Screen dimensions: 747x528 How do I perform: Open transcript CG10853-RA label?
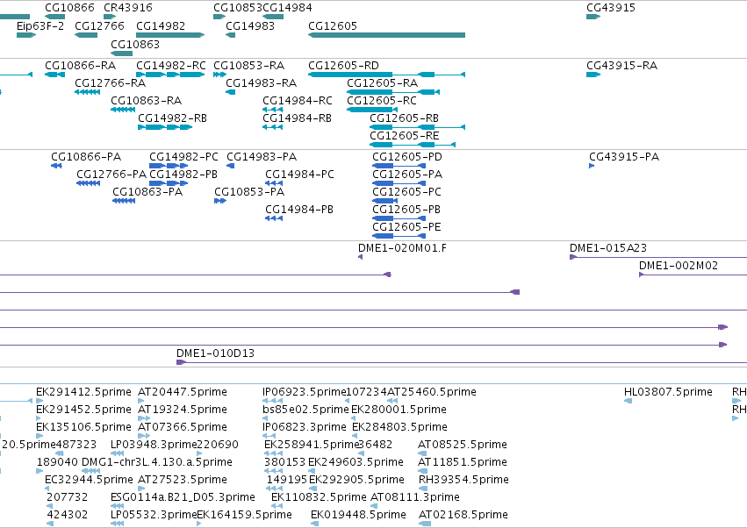(x=248, y=65)
